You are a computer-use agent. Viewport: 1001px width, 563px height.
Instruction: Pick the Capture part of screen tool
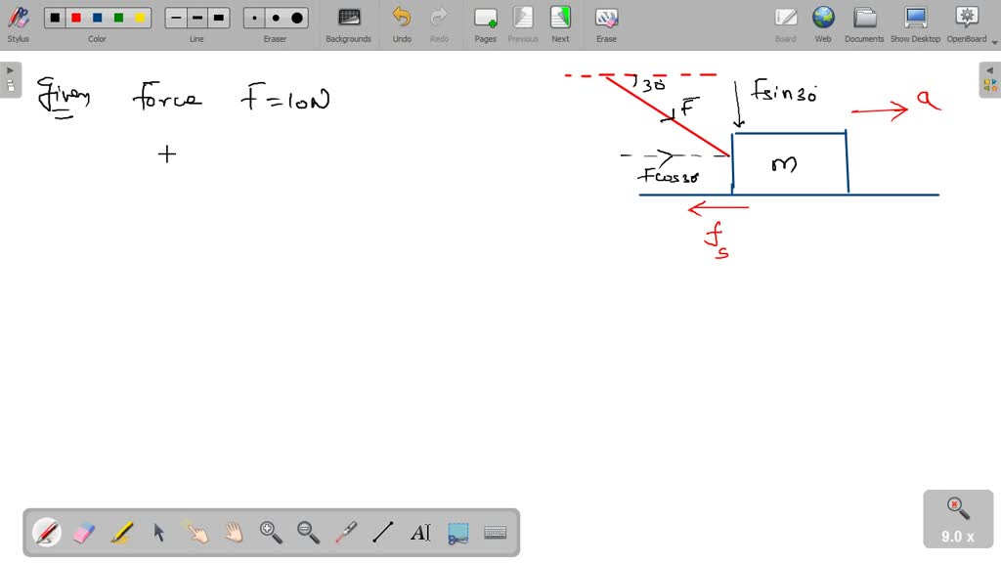[457, 533]
